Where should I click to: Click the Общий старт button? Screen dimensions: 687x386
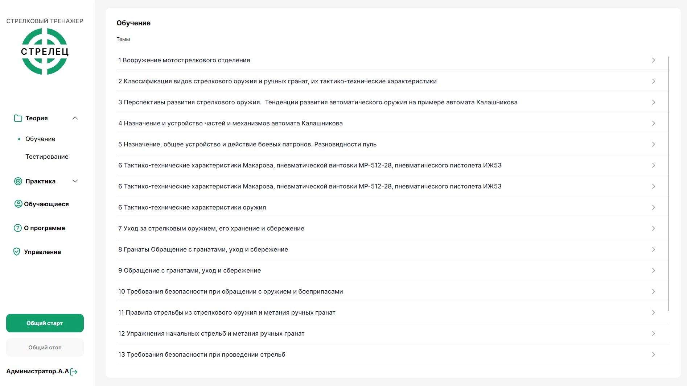tap(45, 323)
